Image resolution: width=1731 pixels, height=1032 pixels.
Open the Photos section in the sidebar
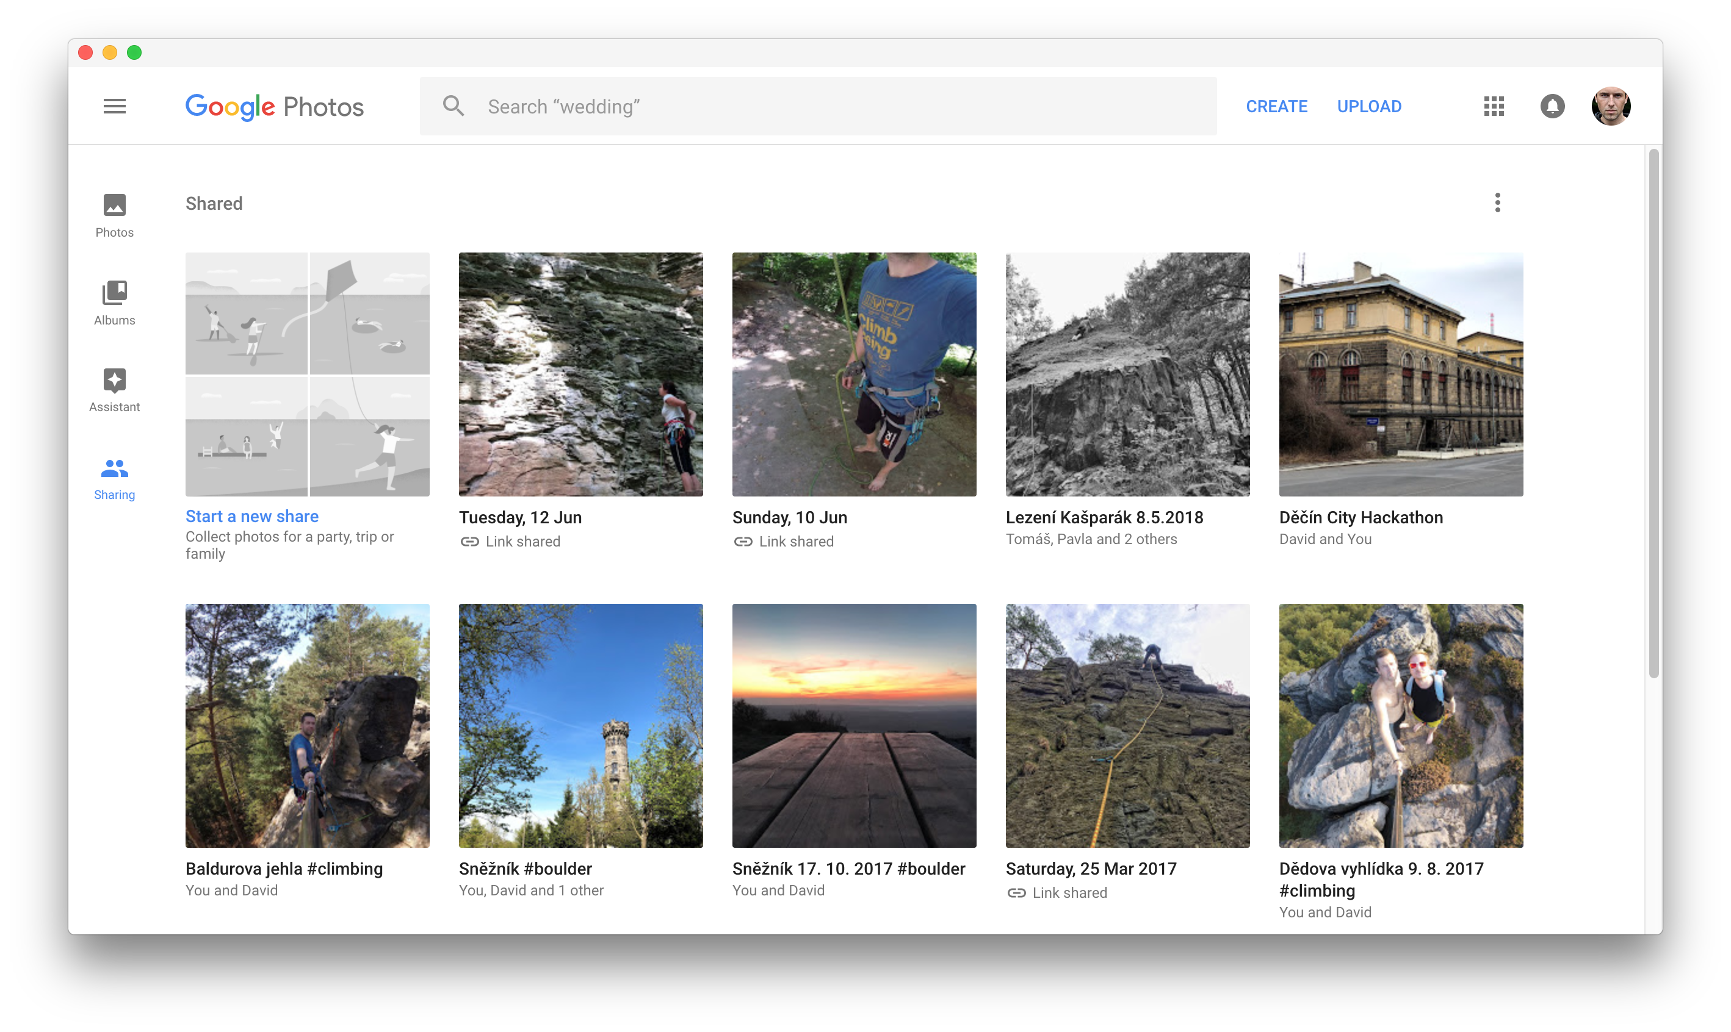(x=114, y=215)
